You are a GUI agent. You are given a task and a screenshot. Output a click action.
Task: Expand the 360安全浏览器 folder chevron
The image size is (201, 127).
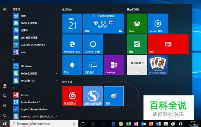56,73
